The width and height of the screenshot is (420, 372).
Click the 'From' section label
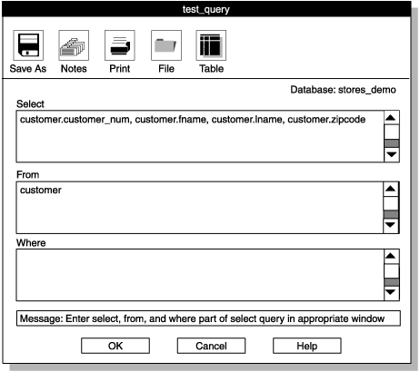pos(27,175)
